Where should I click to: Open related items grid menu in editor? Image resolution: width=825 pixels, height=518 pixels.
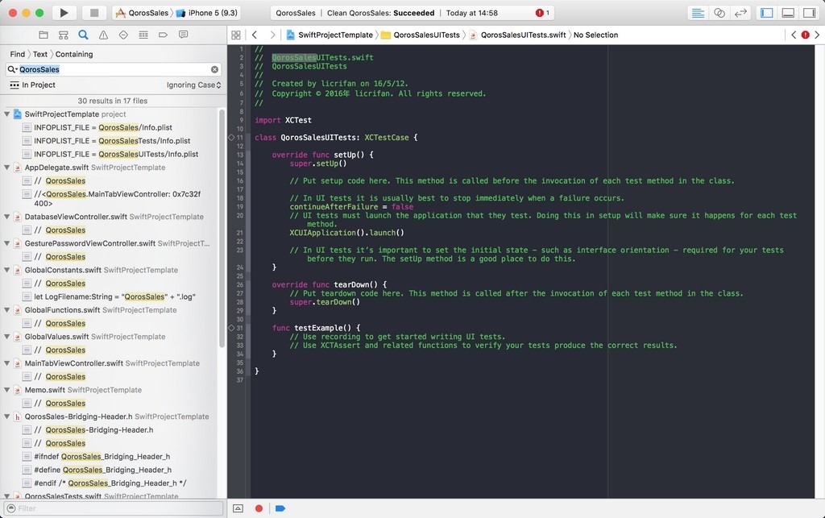tap(236, 35)
